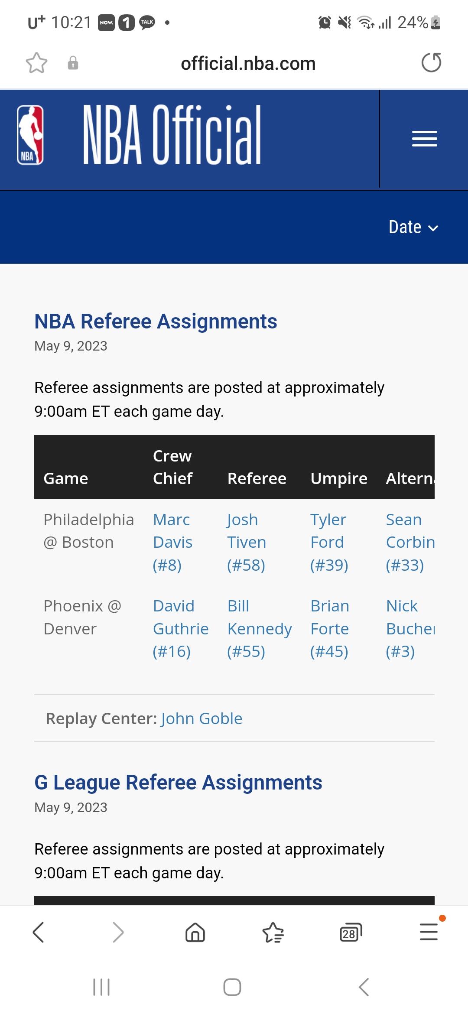Viewport: 468px width, 1014px height.
Task: Tap the NBA logo
Action: point(30,135)
